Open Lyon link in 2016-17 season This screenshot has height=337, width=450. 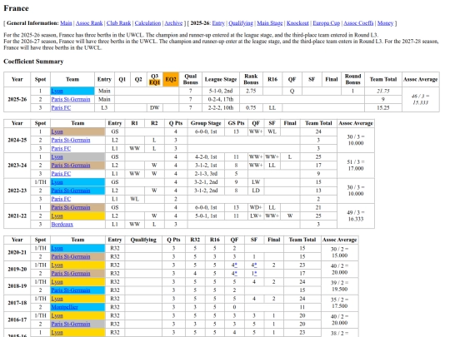coord(57,315)
